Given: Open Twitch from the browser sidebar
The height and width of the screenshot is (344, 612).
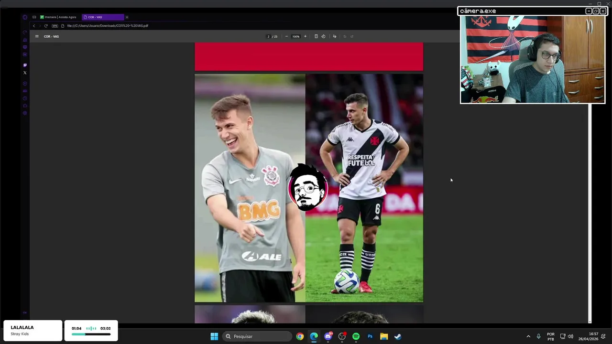Looking at the screenshot, I should click(x=25, y=65).
